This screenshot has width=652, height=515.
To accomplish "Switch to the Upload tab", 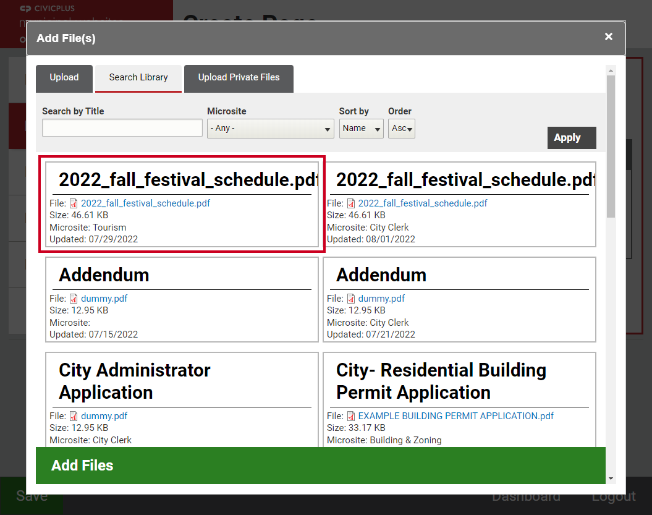I will click(64, 78).
